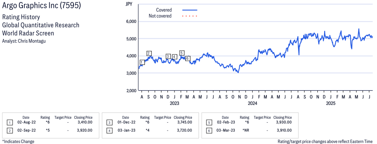Click the 3,000 y-axis label
377x144 pixels.
(131, 73)
